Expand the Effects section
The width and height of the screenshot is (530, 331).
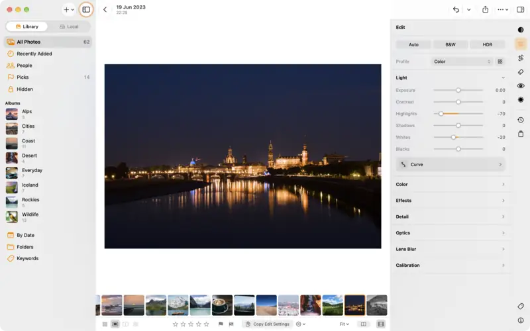point(450,201)
